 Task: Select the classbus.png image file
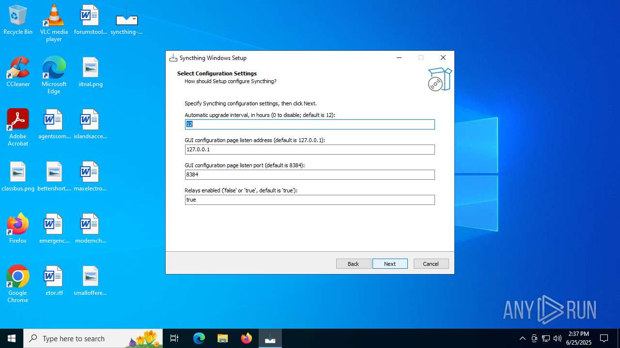[x=18, y=176]
